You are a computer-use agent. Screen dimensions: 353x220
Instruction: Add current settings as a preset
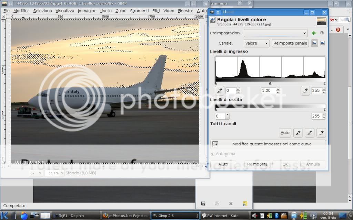coord(314,33)
